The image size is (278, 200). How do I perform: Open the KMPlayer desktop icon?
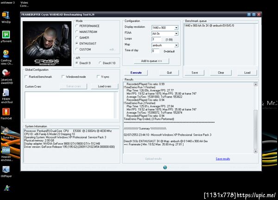tap(6, 171)
